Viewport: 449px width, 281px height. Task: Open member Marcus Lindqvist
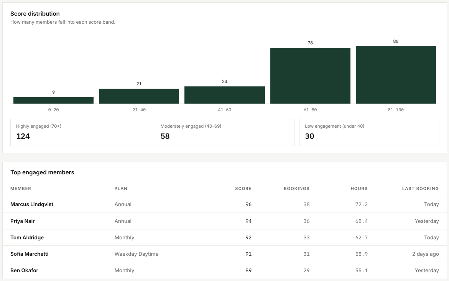32,204
